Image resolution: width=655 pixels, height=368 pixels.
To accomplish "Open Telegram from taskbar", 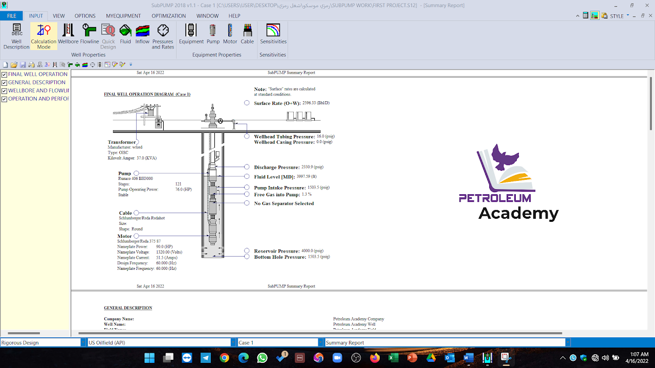I will [206, 358].
